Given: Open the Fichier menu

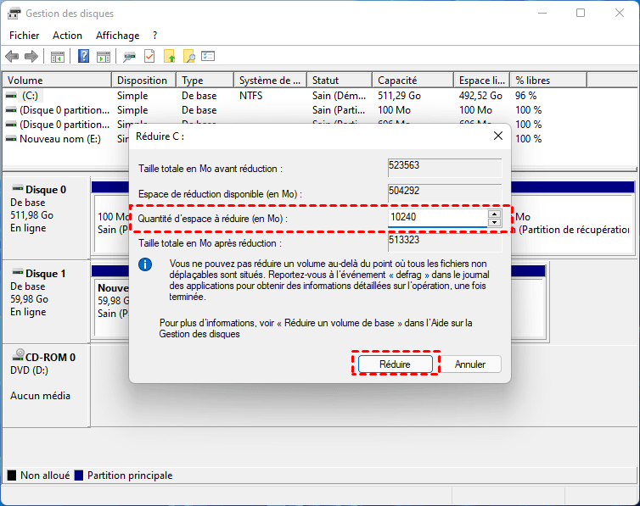Looking at the screenshot, I should pyautogui.click(x=25, y=36).
